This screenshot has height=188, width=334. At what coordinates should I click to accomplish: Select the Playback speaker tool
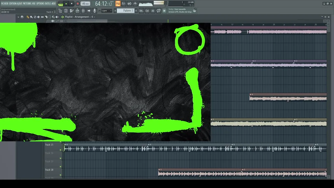pyautogui.click(x=57, y=17)
